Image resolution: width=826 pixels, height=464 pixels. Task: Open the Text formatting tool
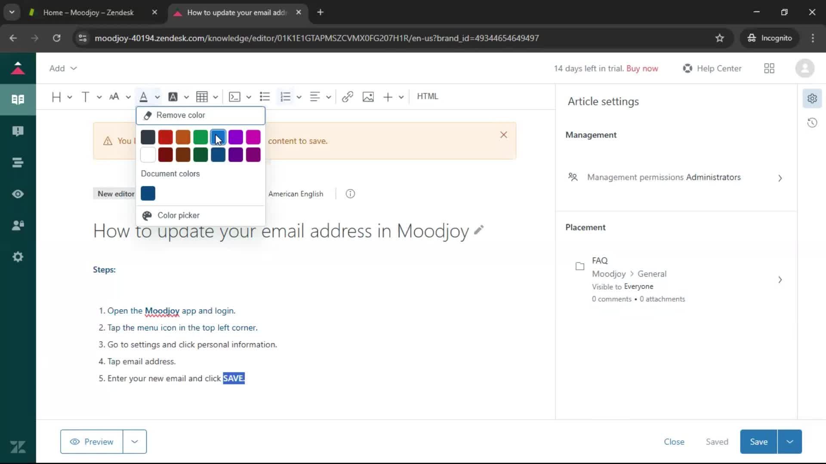86,97
